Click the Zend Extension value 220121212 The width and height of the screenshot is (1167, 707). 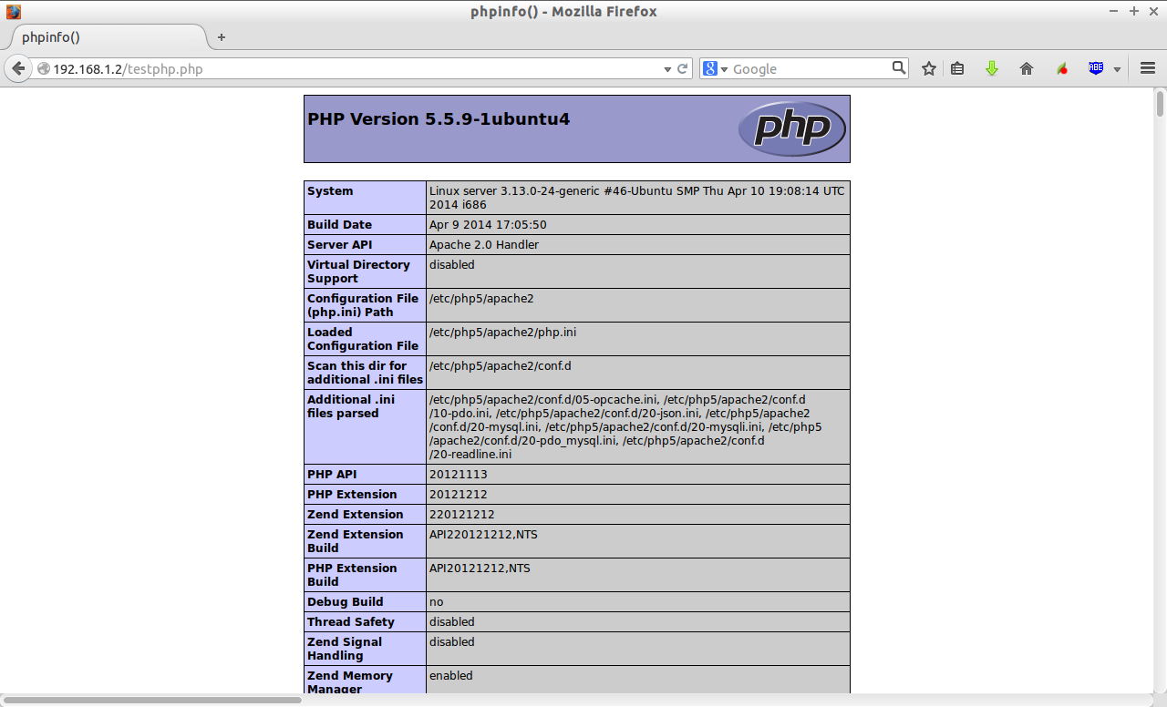462,515
